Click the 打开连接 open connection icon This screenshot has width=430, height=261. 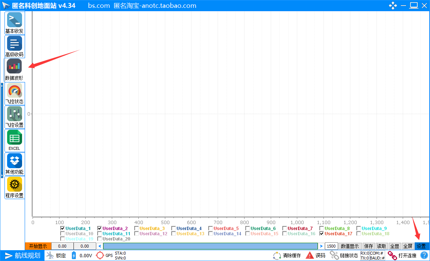(x=392, y=255)
